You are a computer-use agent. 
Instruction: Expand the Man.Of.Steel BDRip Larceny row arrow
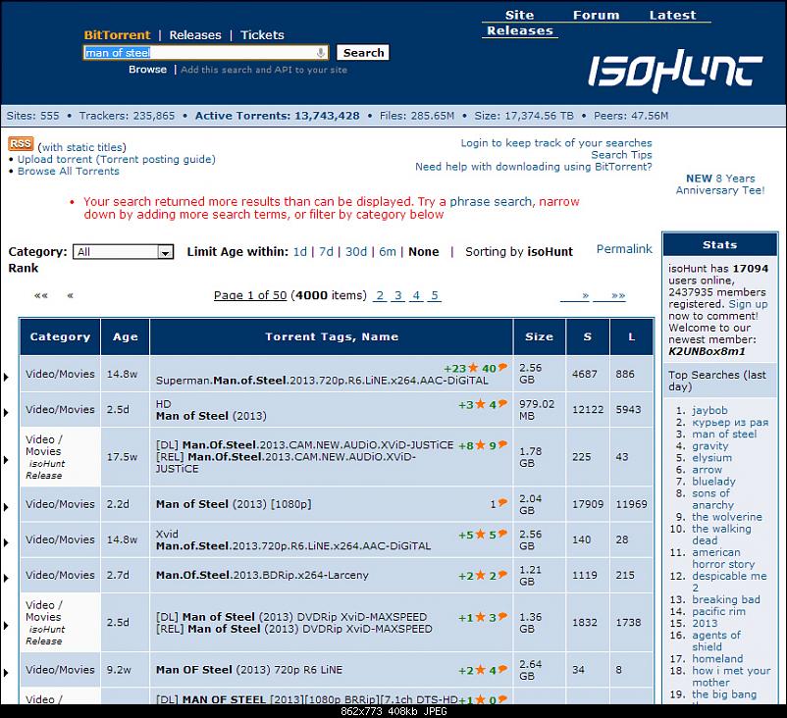(7, 577)
